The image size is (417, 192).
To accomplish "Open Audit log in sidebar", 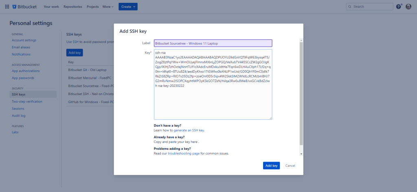I will pos(19,116).
